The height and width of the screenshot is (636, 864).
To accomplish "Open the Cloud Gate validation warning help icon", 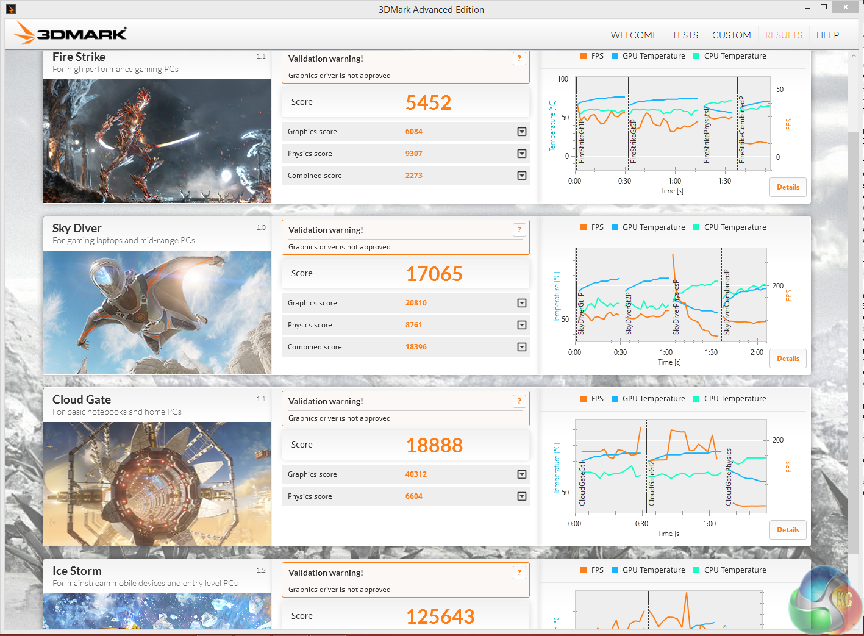I will pos(519,401).
